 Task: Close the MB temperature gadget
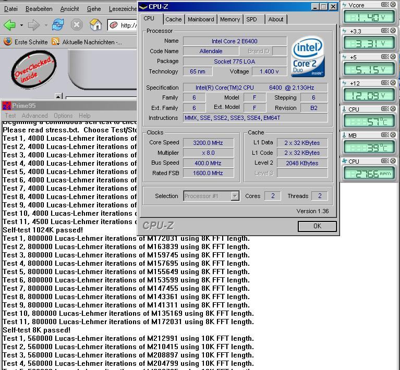coord(393,134)
